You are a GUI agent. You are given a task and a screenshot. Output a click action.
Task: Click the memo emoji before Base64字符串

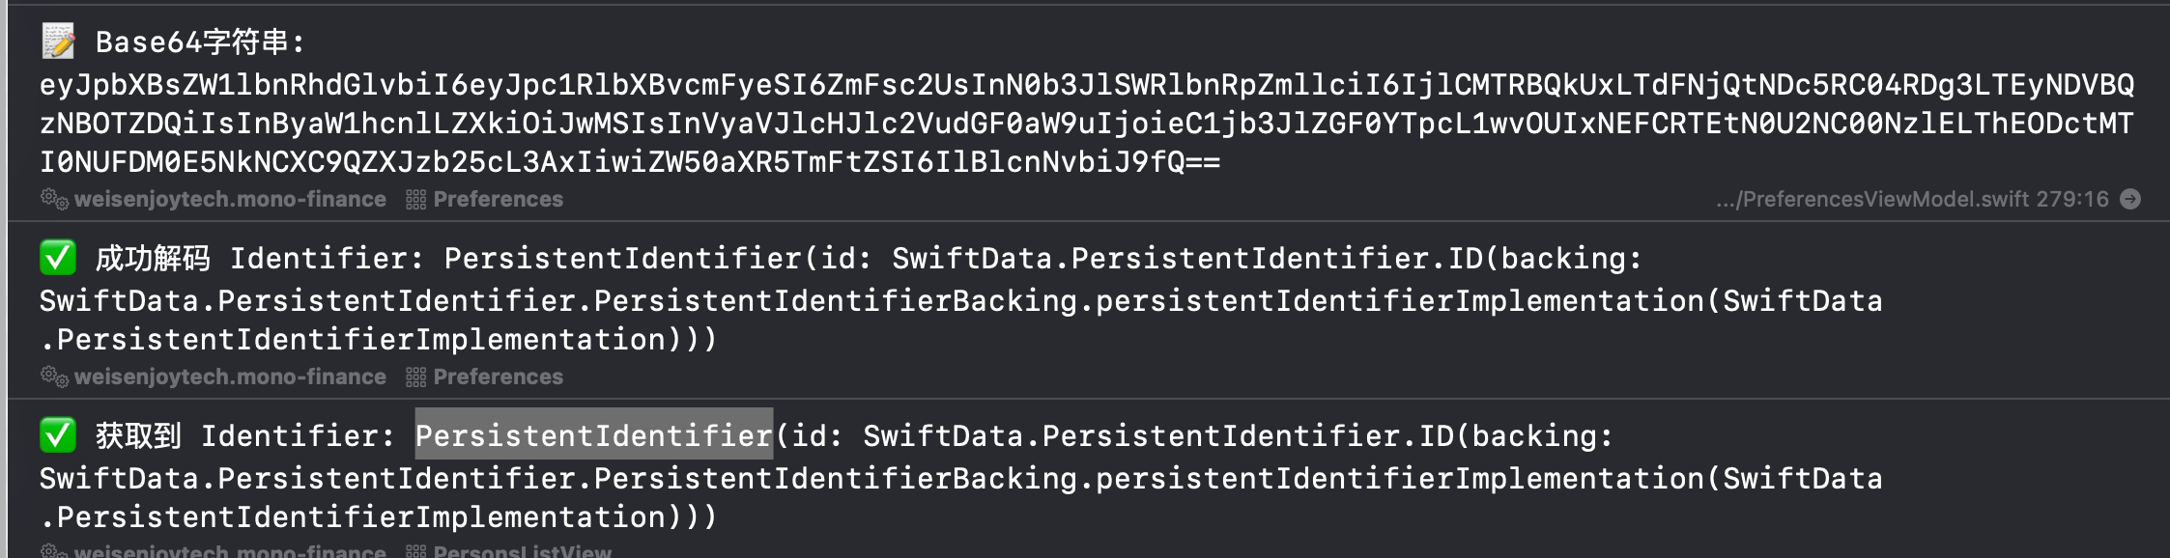tap(58, 42)
